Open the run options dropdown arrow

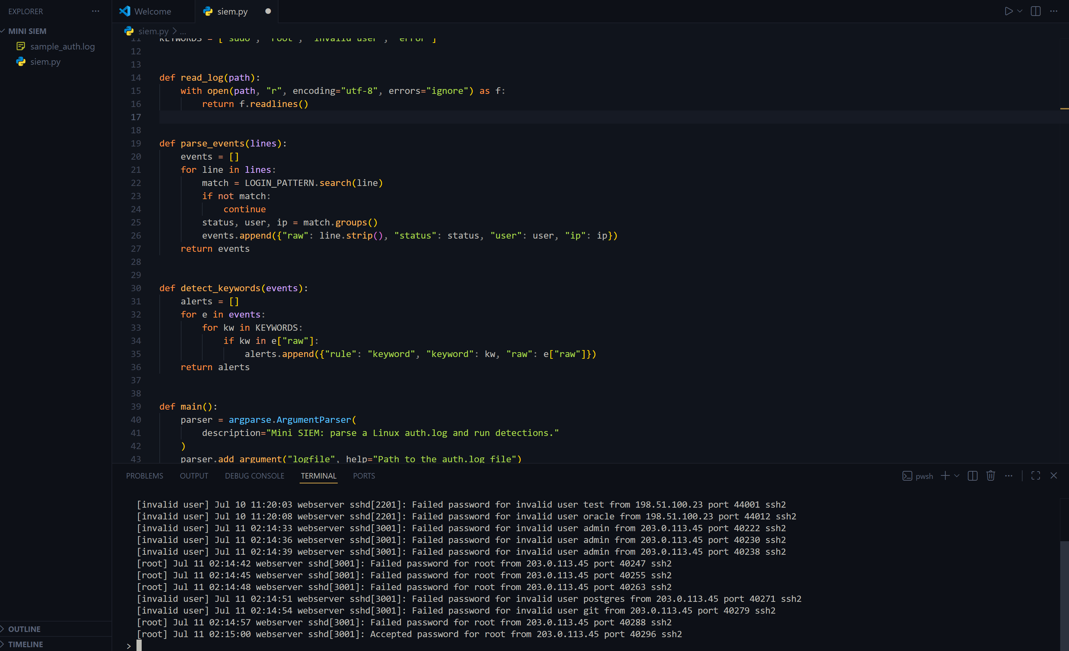pos(1020,11)
